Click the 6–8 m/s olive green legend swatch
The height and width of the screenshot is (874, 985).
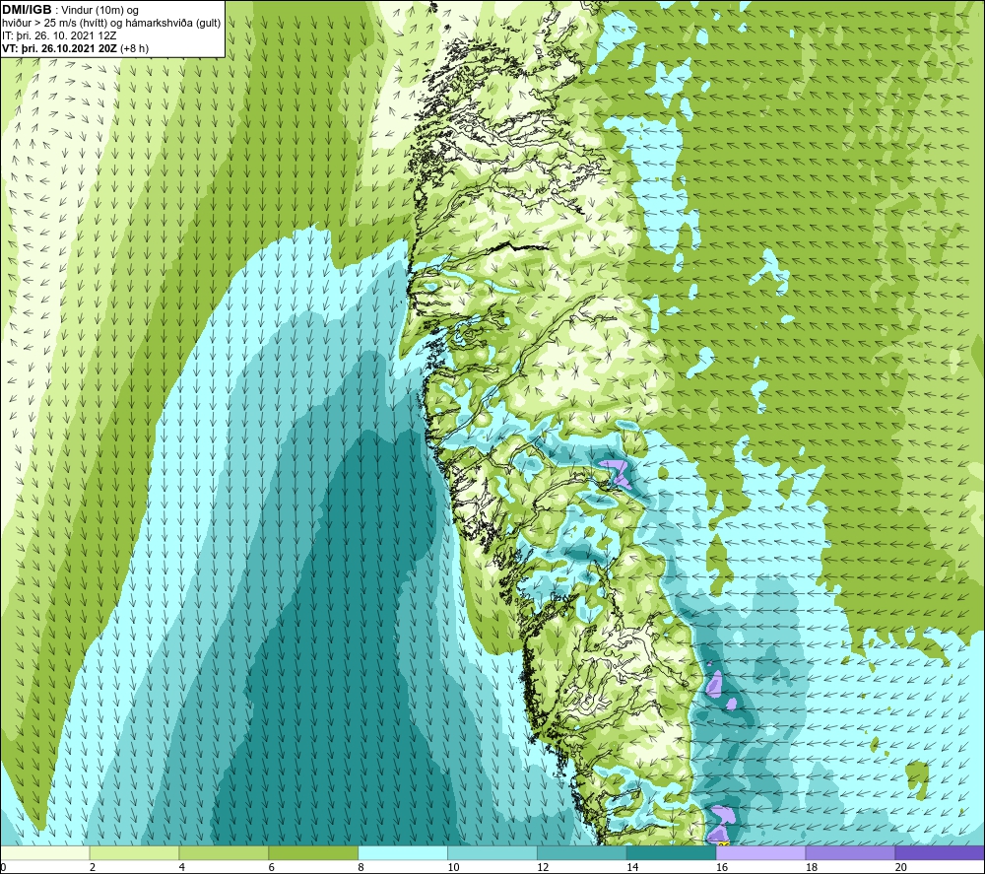(x=313, y=852)
